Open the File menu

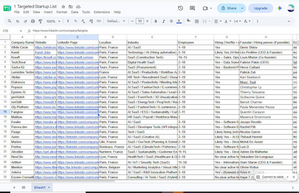(x=17, y=12)
